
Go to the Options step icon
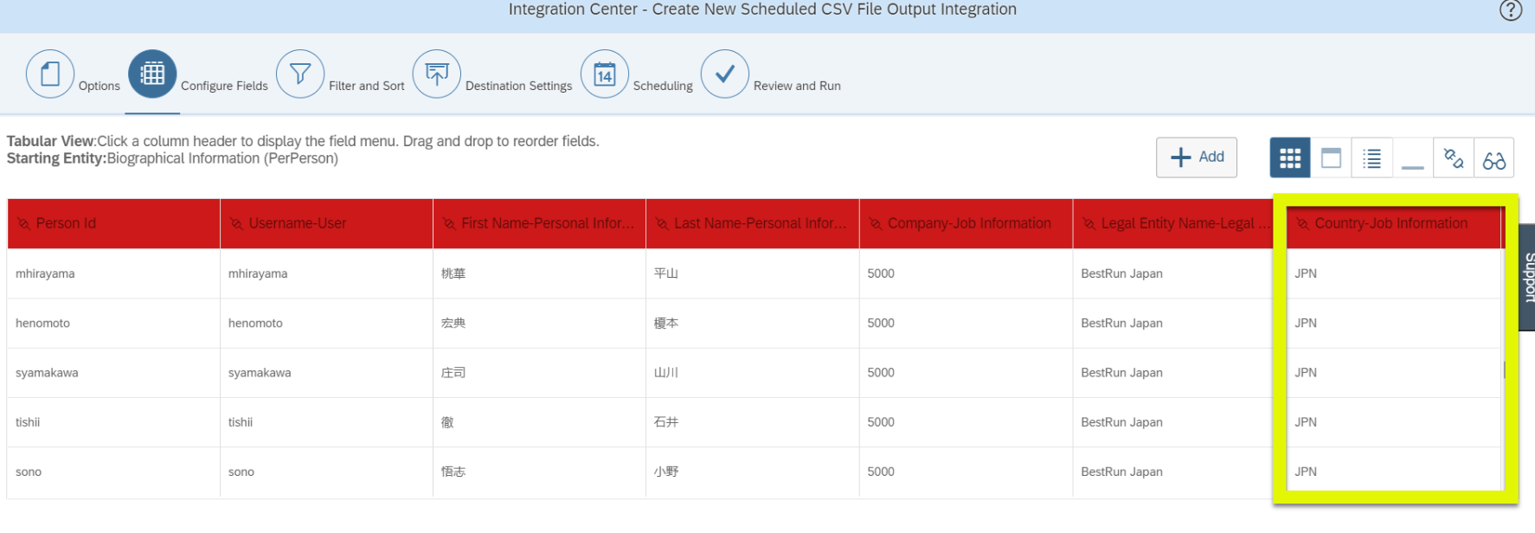[x=50, y=74]
